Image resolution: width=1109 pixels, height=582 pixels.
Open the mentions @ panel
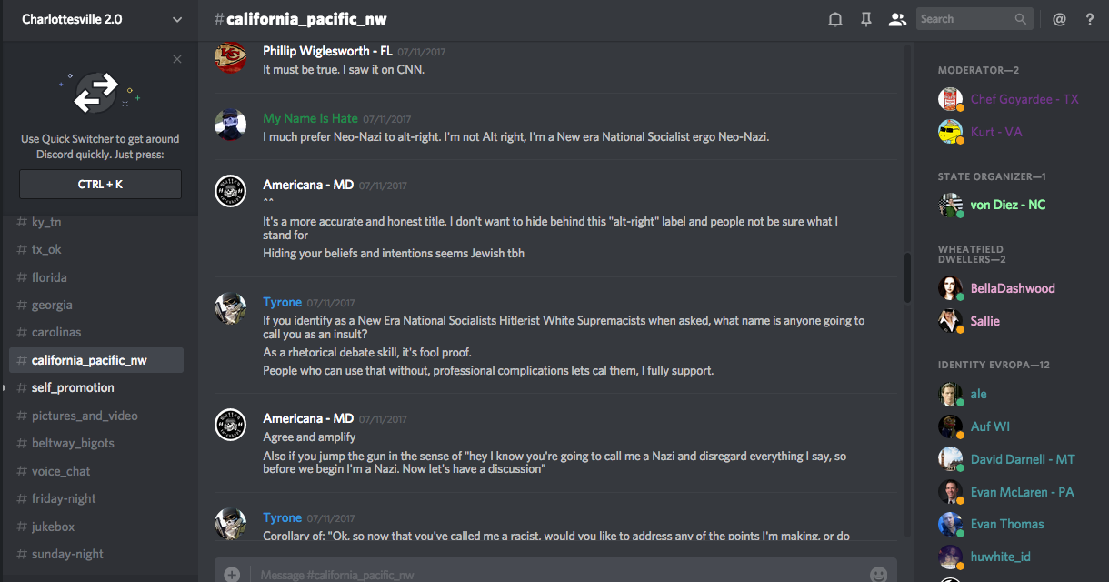point(1059,19)
